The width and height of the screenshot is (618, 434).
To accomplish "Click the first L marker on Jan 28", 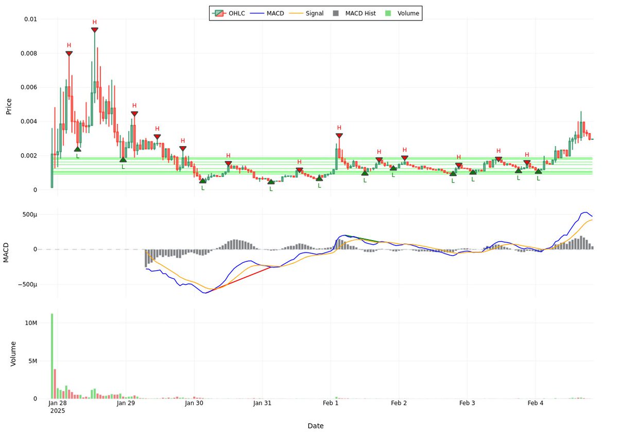I will click(x=77, y=149).
